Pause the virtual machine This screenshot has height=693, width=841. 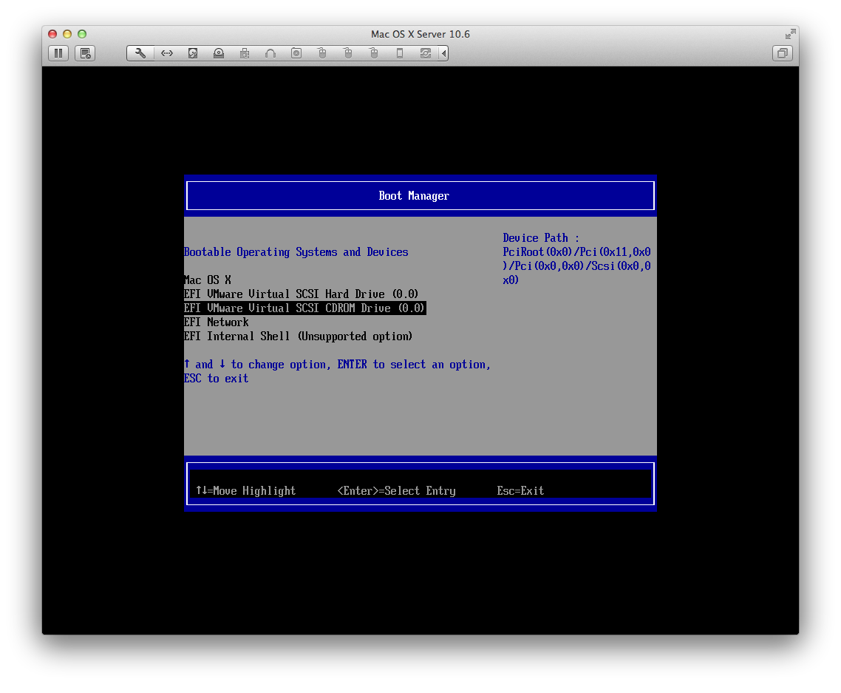[x=58, y=53]
